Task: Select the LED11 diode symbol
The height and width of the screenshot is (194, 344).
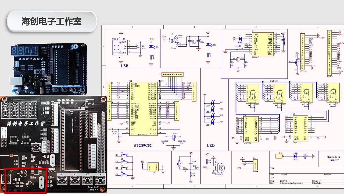Action: pos(295,156)
